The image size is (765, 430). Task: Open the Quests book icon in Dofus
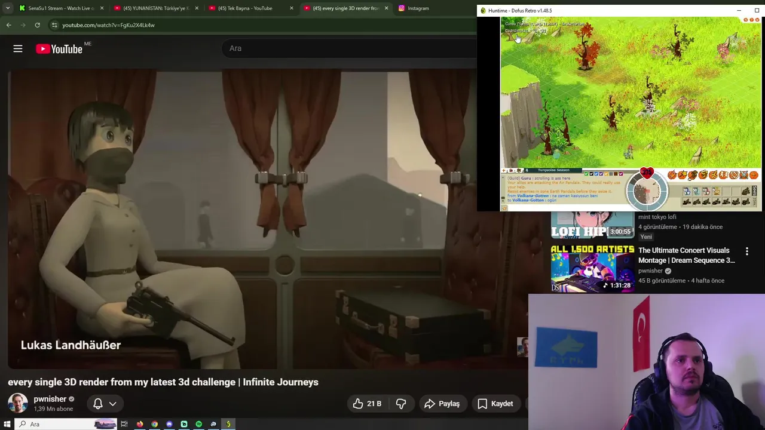pyautogui.click(x=703, y=176)
